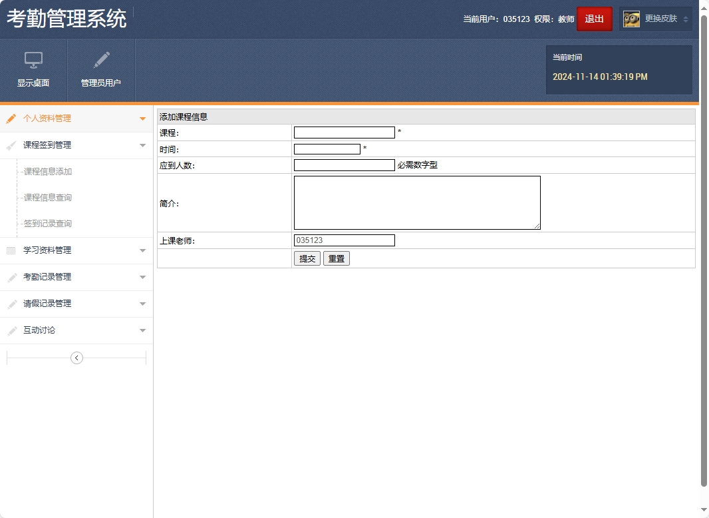
Task: Select the 管理员用户 pencil icon
Action: point(100,60)
